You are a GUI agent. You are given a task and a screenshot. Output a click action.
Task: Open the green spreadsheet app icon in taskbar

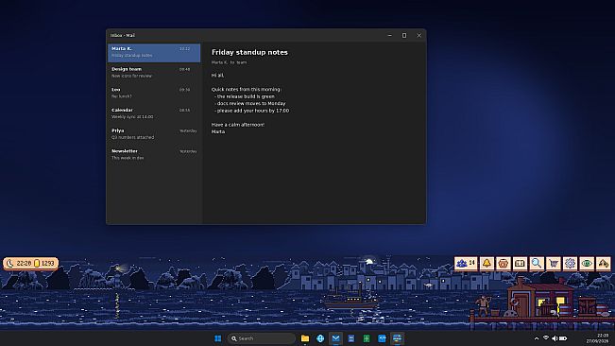click(367, 338)
